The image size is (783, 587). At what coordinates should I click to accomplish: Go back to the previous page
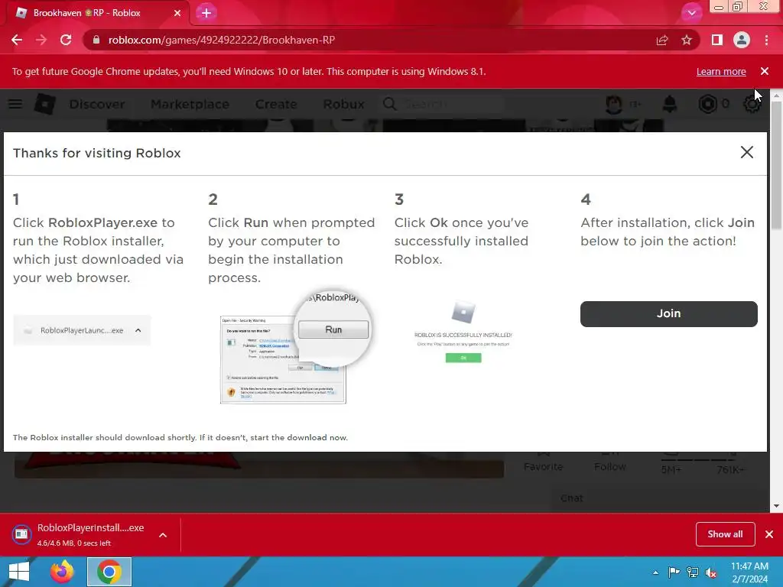[x=17, y=40]
